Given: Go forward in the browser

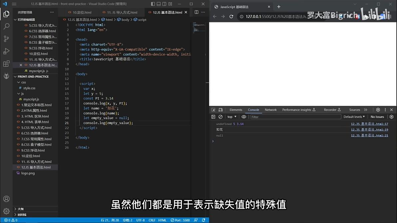Looking at the screenshot, I should pyautogui.click(x=223, y=16).
